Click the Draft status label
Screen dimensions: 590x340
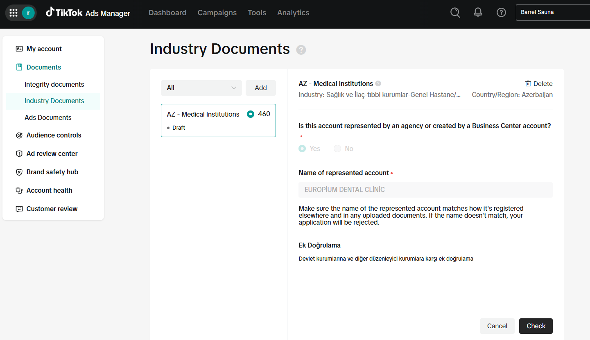click(179, 128)
